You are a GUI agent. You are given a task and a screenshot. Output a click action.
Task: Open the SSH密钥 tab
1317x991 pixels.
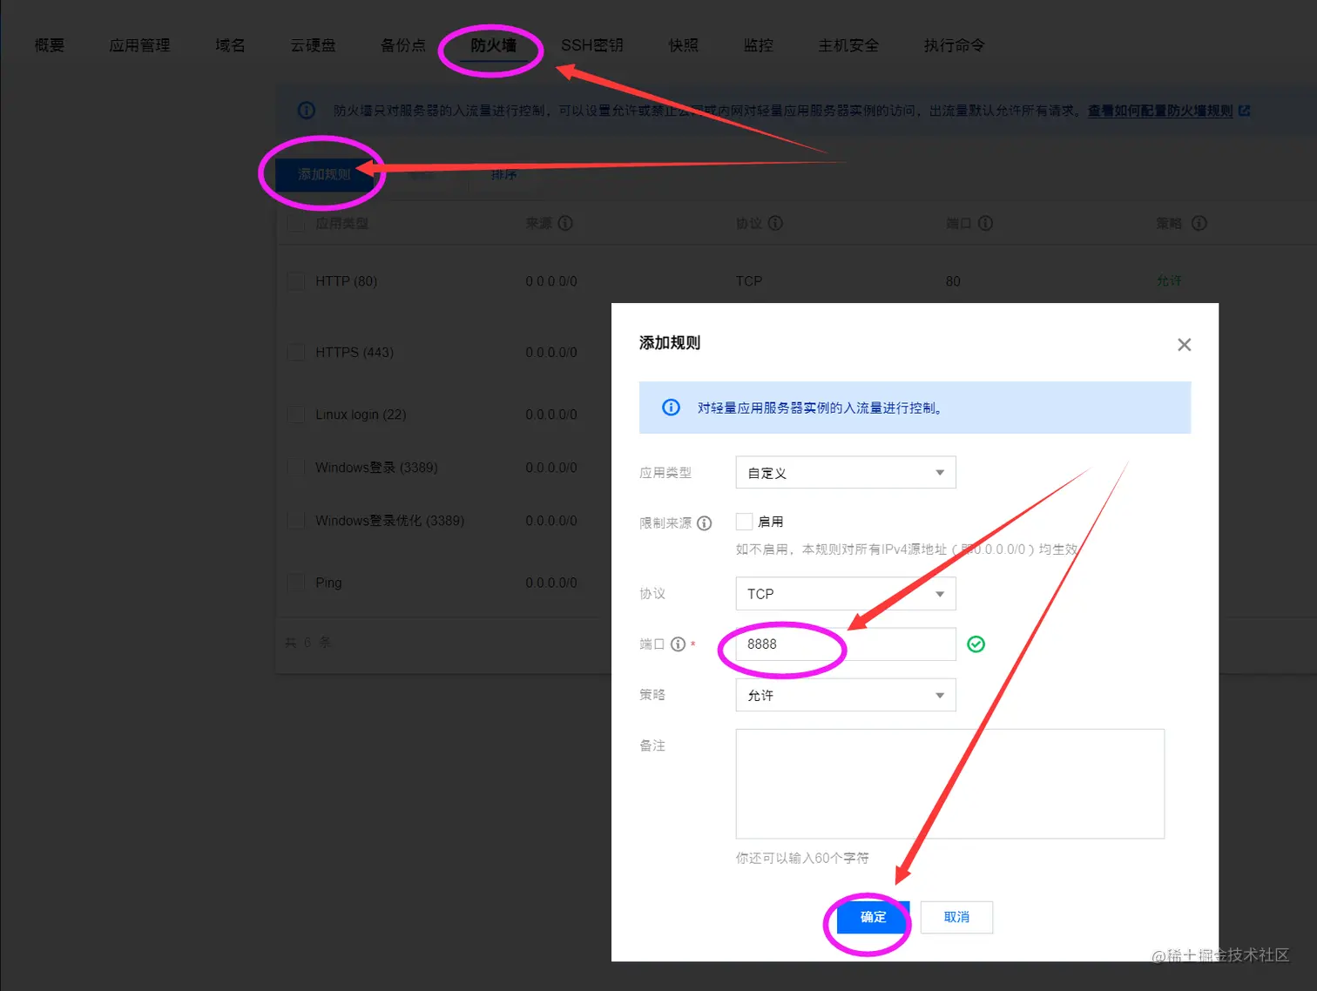[591, 45]
